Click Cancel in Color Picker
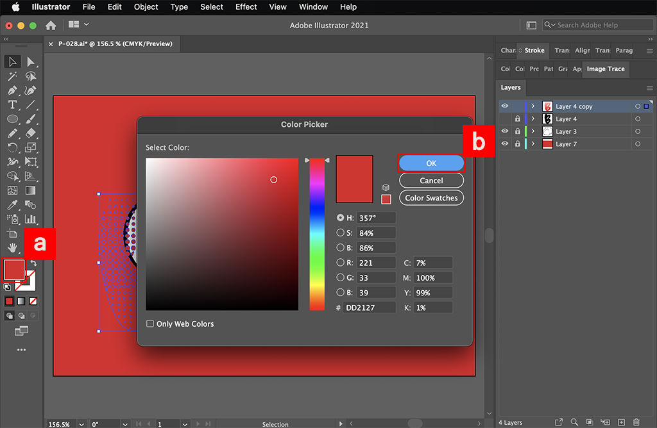The height and width of the screenshot is (428, 657). click(431, 181)
